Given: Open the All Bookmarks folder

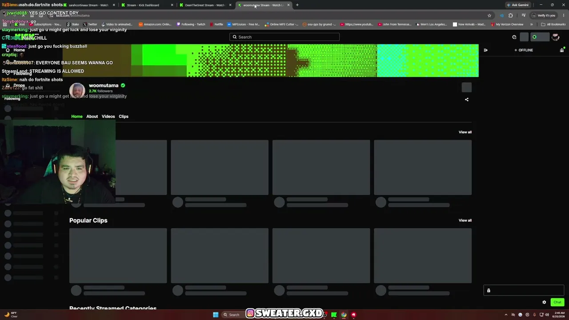Looking at the screenshot, I should (x=553, y=24).
